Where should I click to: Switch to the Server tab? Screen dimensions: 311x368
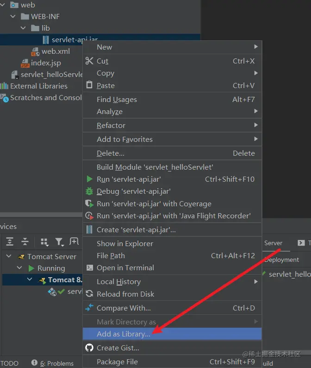[273, 243]
